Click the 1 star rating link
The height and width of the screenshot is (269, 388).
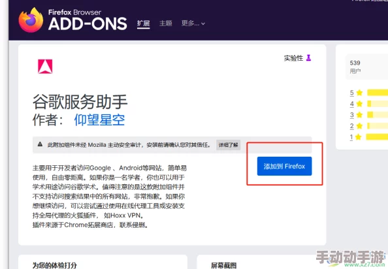pos(351,137)
